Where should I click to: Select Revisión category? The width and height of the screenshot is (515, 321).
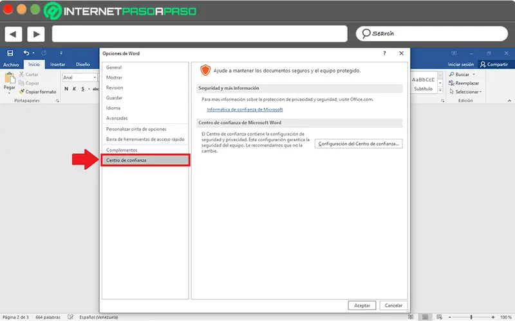pyautogui.click(x=145, y=88)
